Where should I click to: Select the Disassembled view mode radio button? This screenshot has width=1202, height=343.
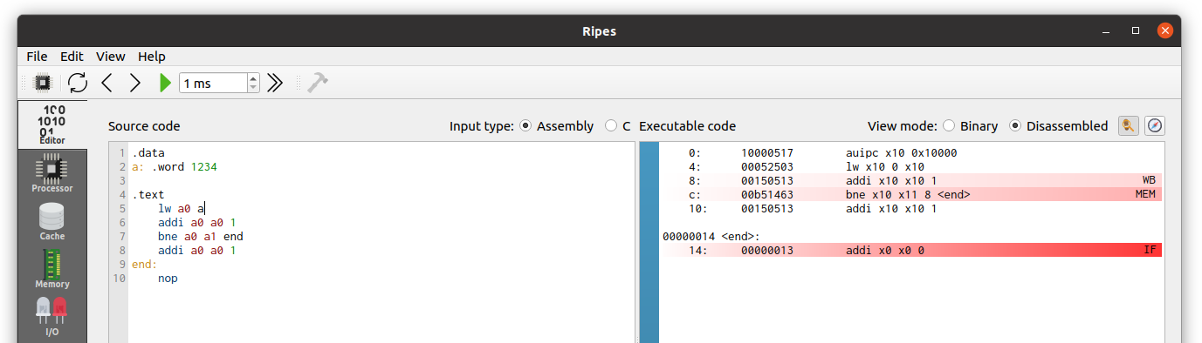tap(1015, 126)
